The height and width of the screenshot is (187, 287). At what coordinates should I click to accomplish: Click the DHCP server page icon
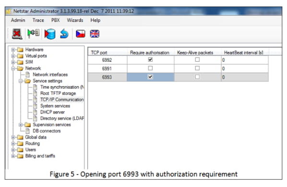coord(35,112)
